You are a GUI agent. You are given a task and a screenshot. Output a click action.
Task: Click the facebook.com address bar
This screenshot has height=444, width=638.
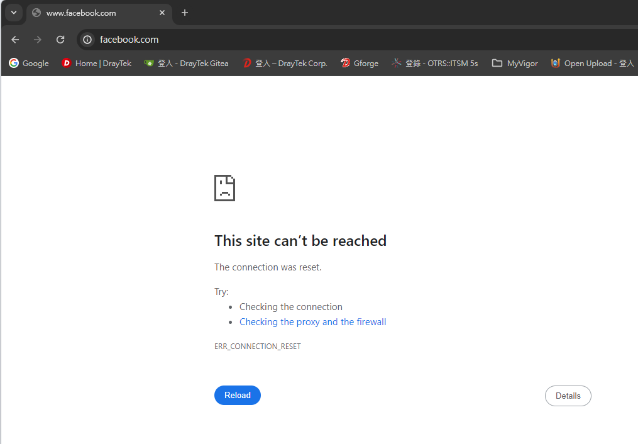click(x=314, y=40)
